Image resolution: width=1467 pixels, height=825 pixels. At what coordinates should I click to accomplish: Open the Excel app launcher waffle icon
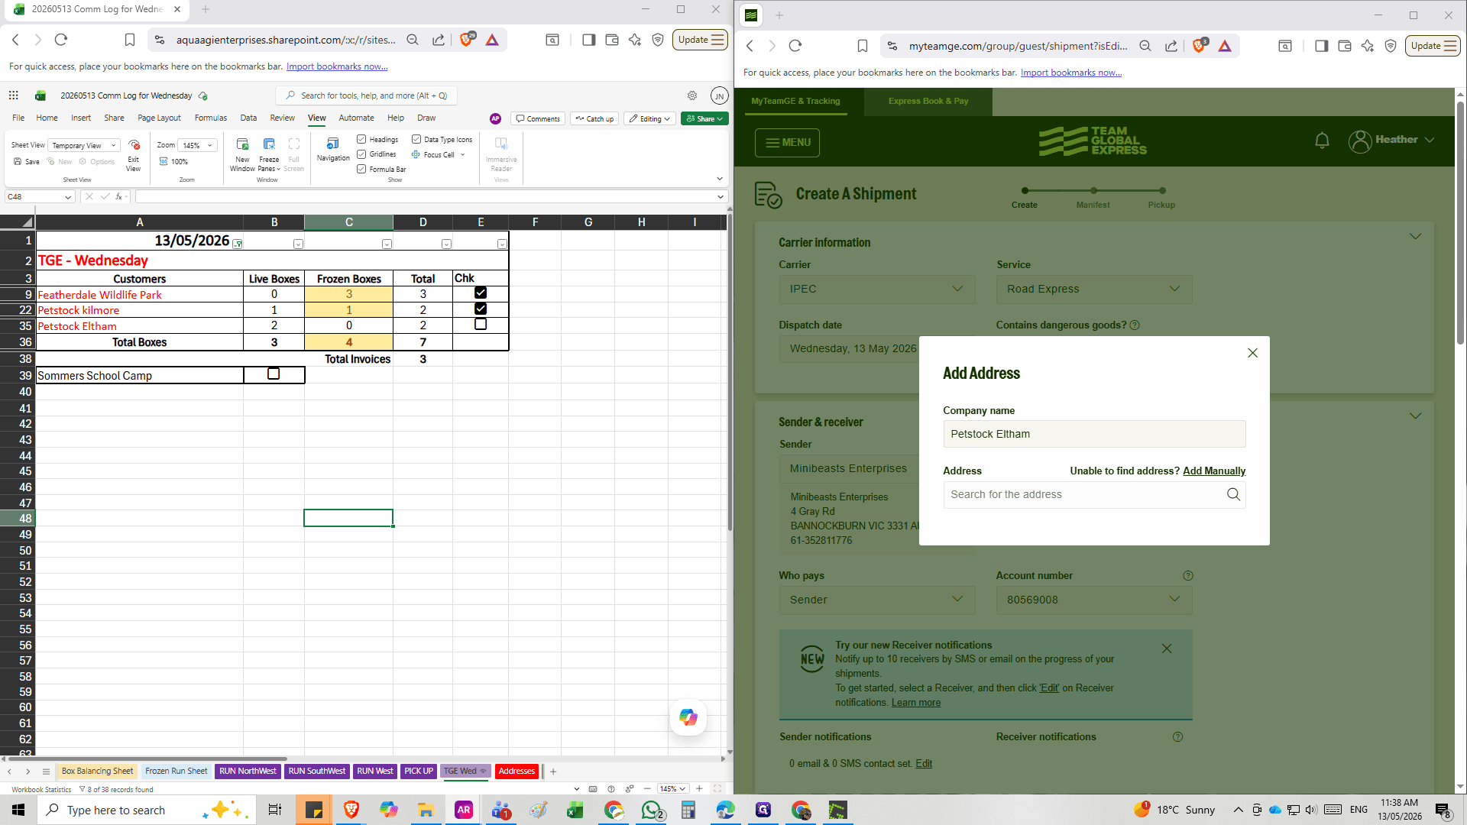tap(13, 95)
